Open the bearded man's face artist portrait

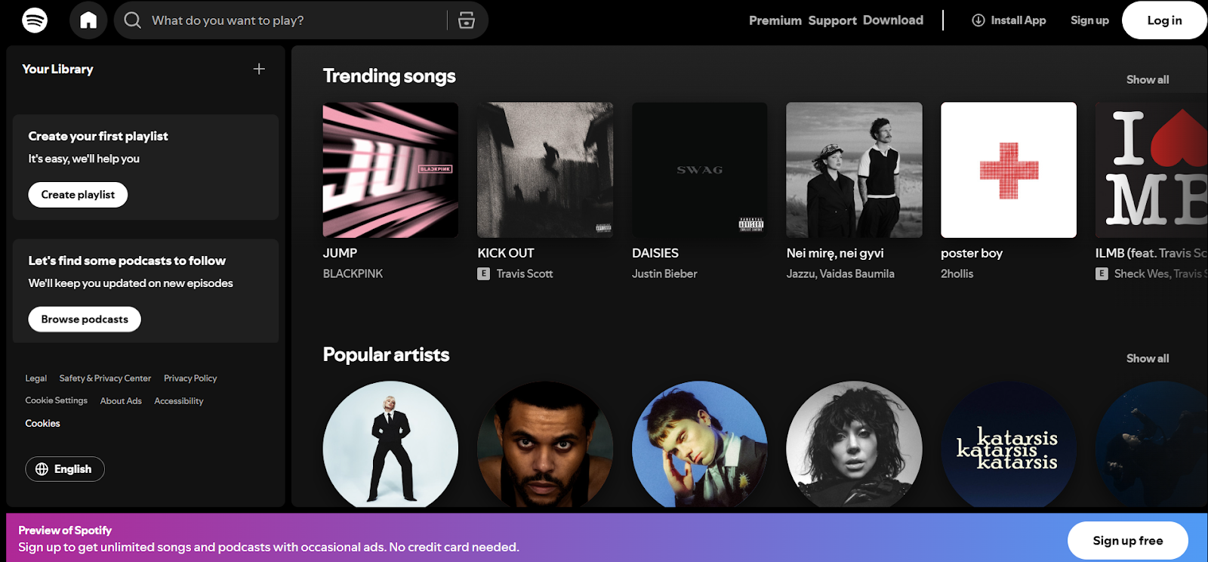[545, 444]
